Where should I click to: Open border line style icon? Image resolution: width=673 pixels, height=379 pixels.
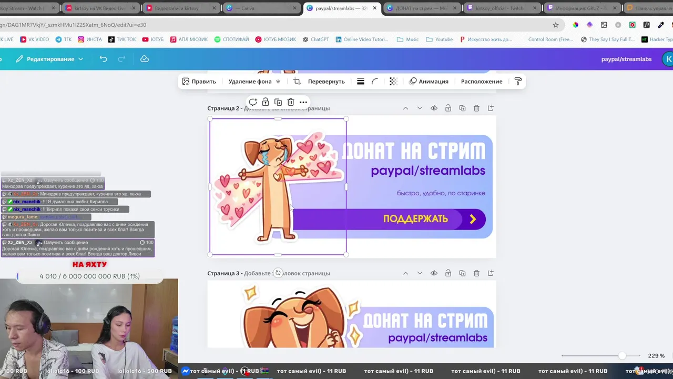pyautogui.click(x=361, y=82)
